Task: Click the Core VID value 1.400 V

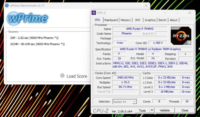Action: point(158,43)
